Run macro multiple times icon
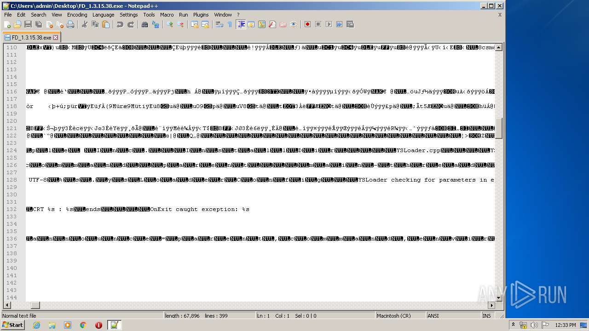 coord(340,24)
